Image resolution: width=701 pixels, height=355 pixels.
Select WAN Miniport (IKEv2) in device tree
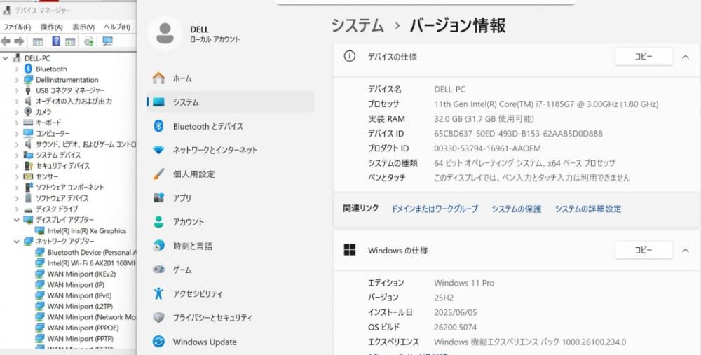pos(81,274)
